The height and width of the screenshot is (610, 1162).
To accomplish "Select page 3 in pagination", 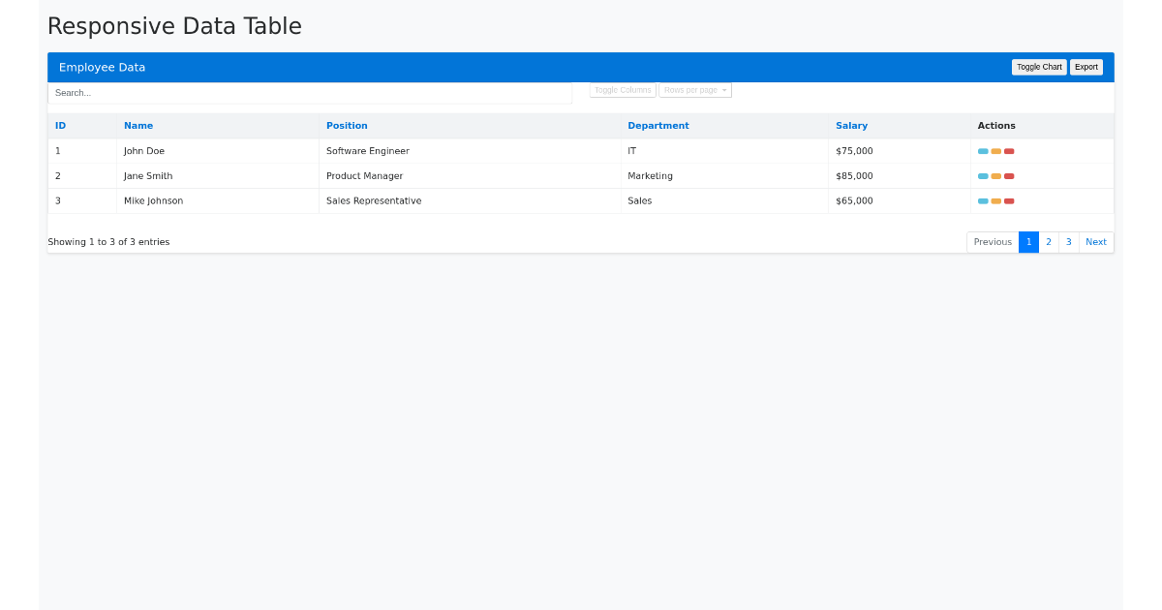I will coord(1068,241).
